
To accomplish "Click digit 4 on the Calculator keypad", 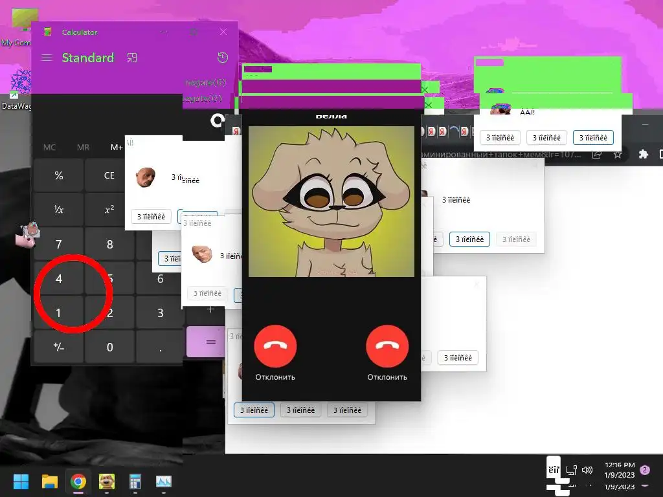I will tap(59, 278).
